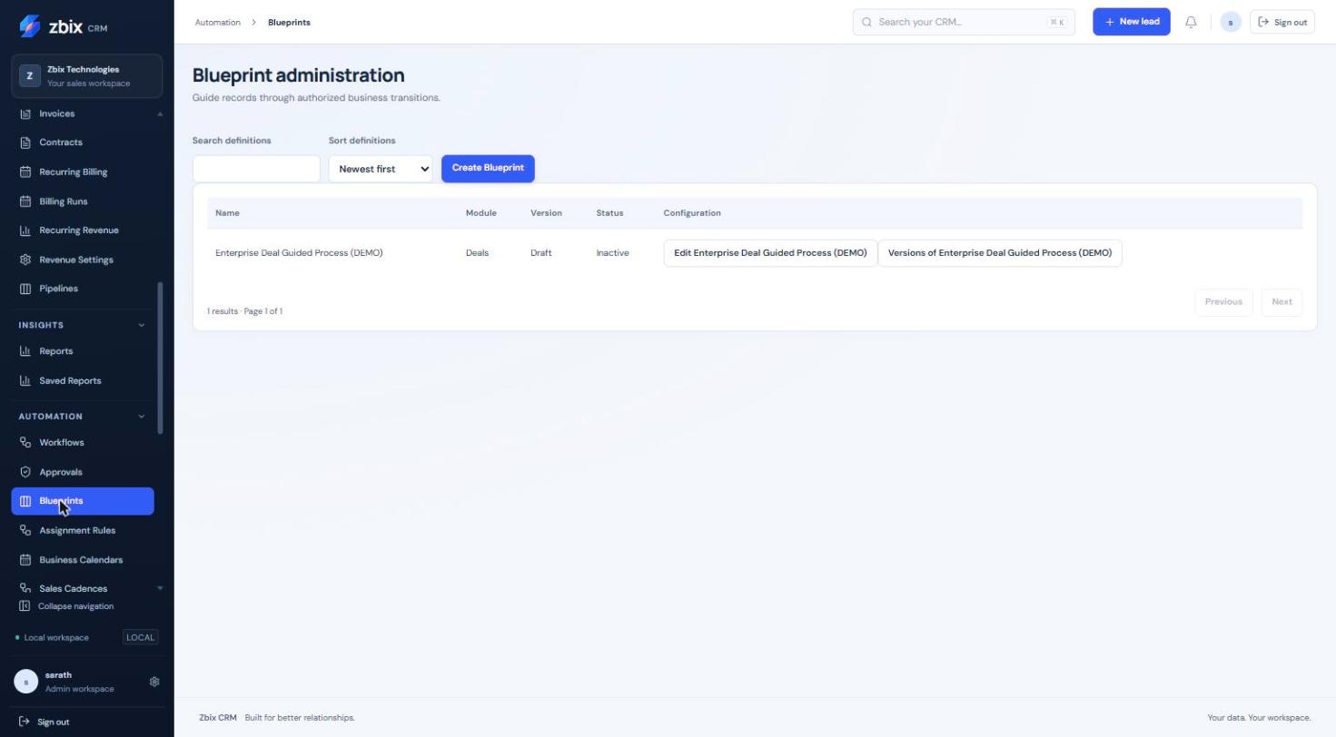Viewport: 1336px width, 737px height.
Task: Click Edit Enterprise Deal Guided Process button
Action: 770,253
